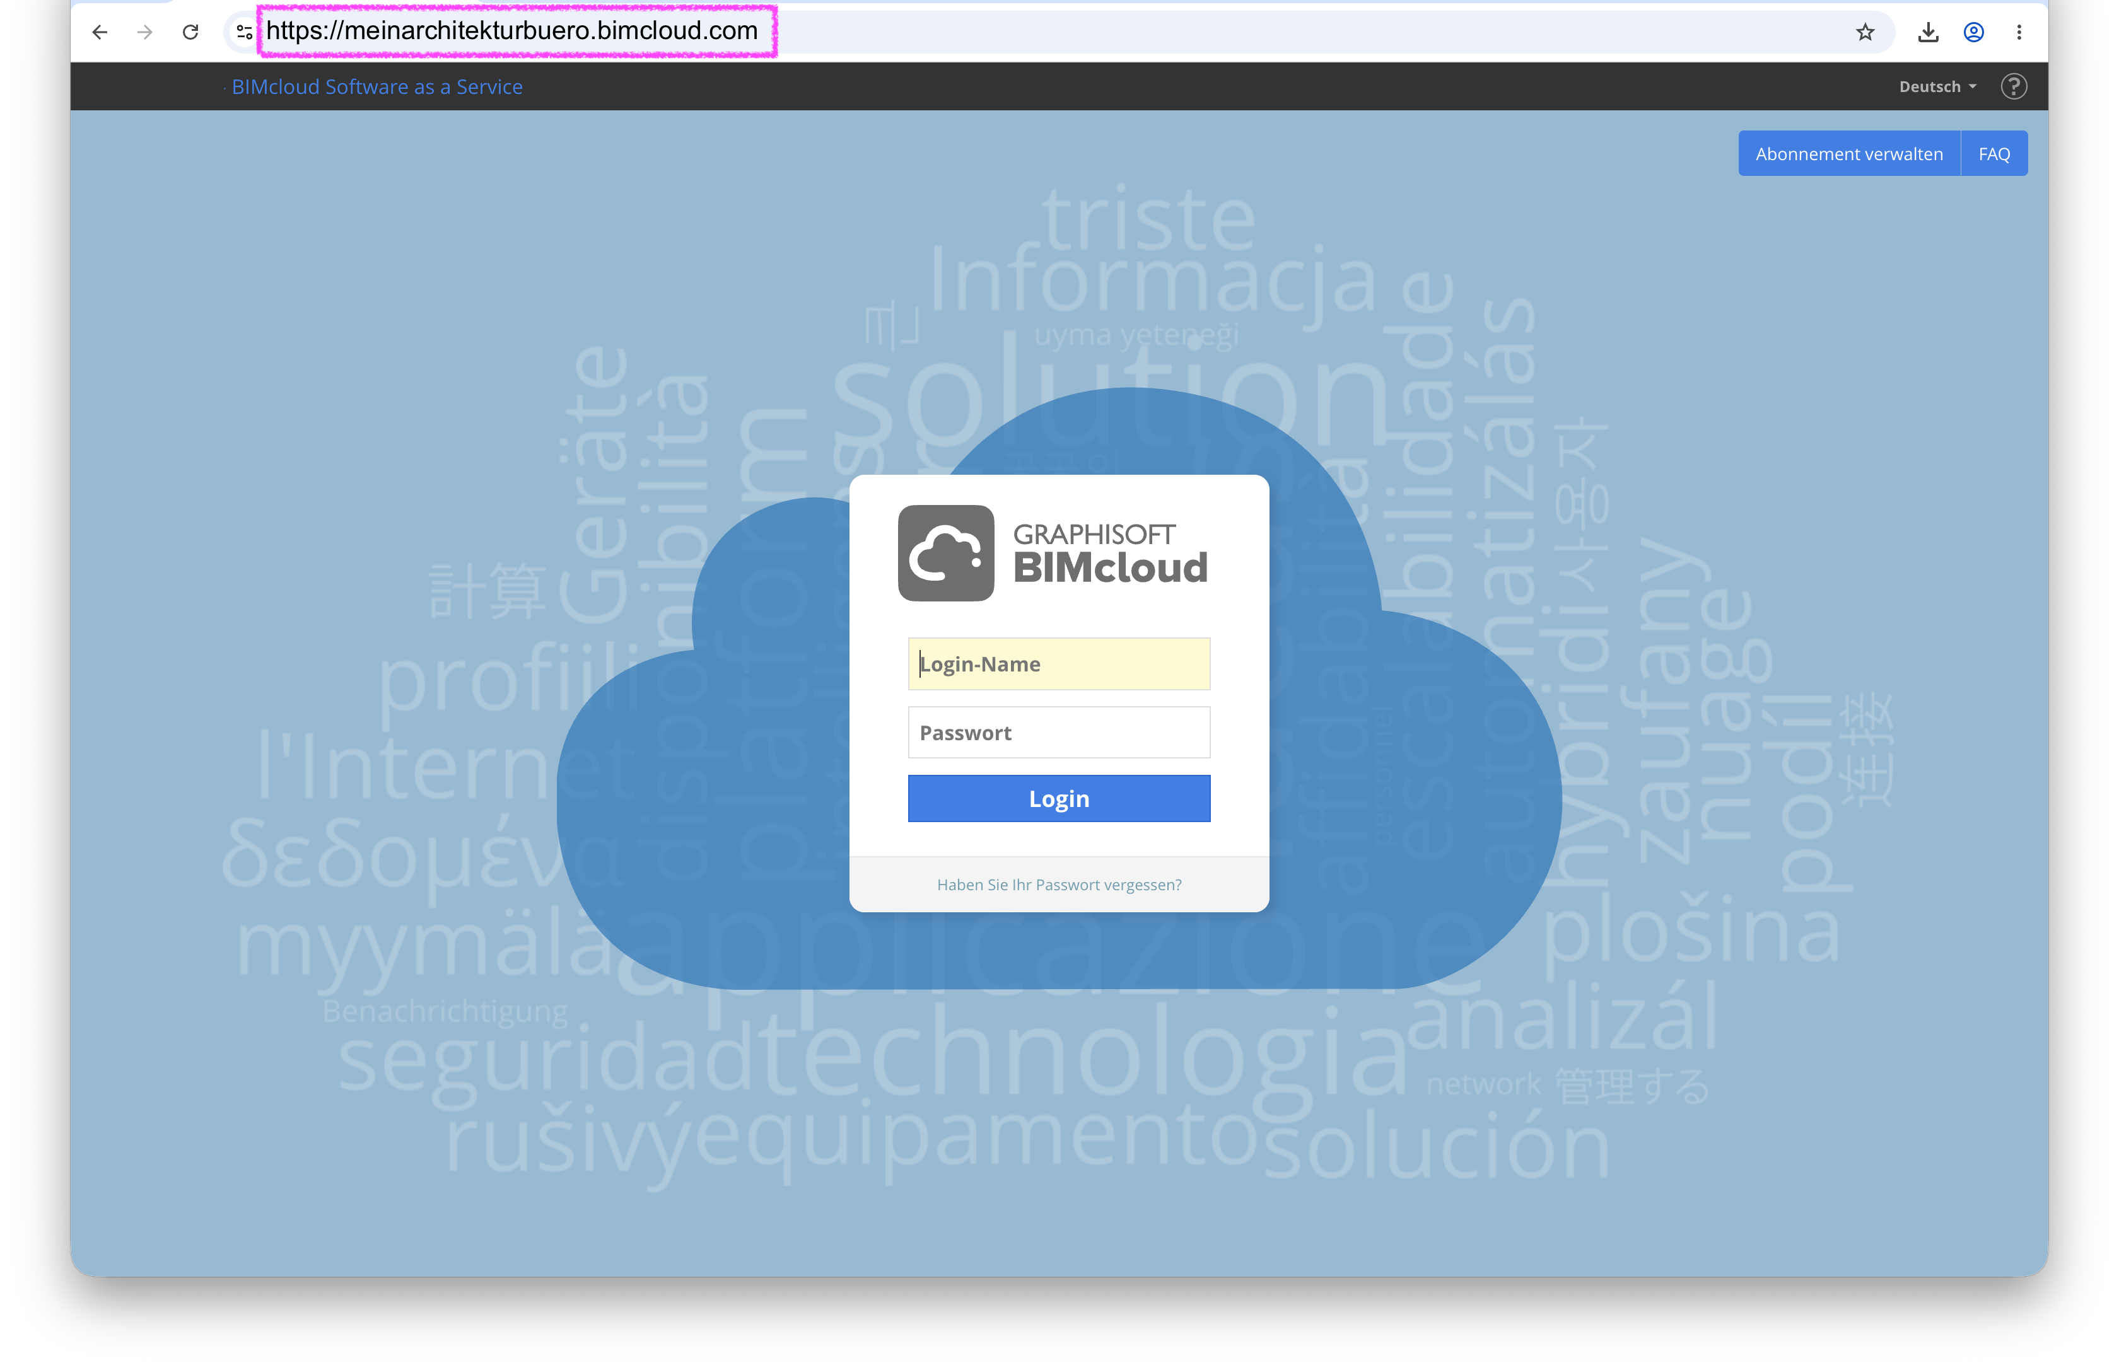The height and width of the screenshot is (1370, 2119).
Task: Open the browser downloads icon
Action: coord(1928,32)
